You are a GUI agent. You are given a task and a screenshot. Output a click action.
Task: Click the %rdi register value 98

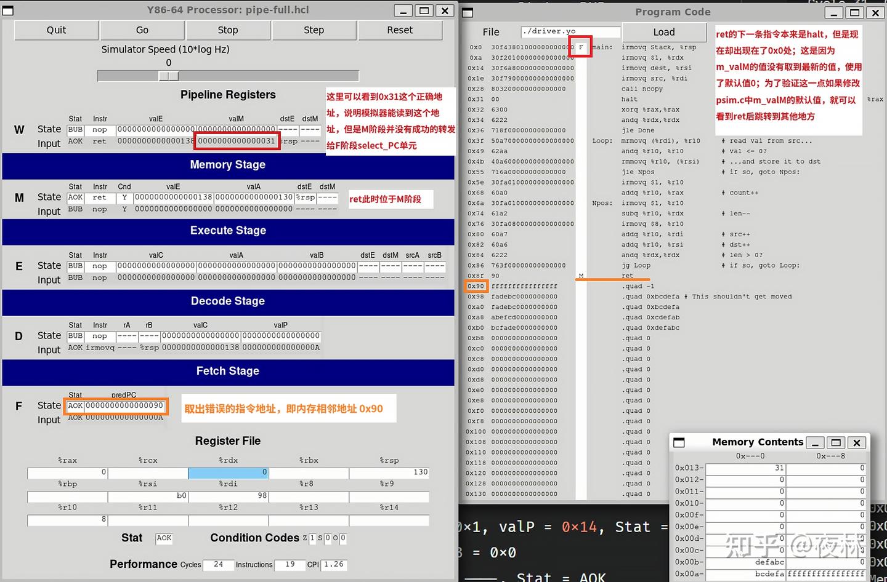[228, 496]
